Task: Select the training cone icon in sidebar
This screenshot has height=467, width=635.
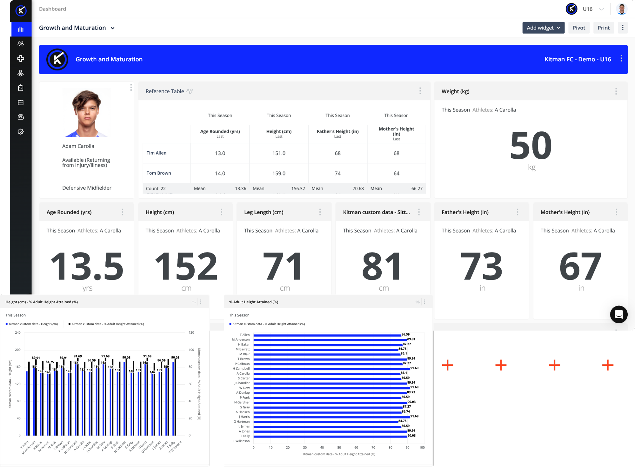Action: [x=20, y=73]
